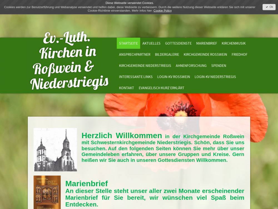Open the Ahnenforschung section
The height and width of the screenshot is (209, 278).
click(x=191, y=65)
